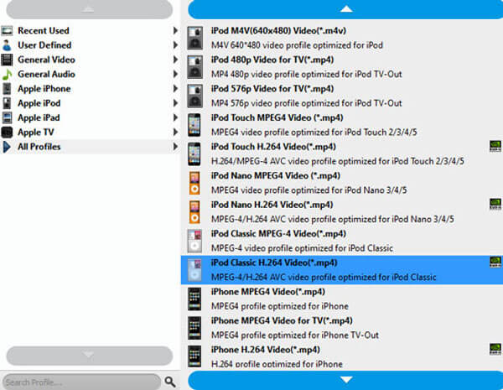This screenshot has height=390, width=503.
Task: Expand the Apple TV submenu arrow
Action: [175, 132]
